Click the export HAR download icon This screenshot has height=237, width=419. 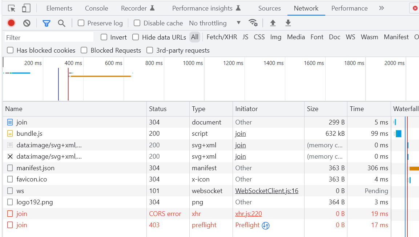[288, 23]
